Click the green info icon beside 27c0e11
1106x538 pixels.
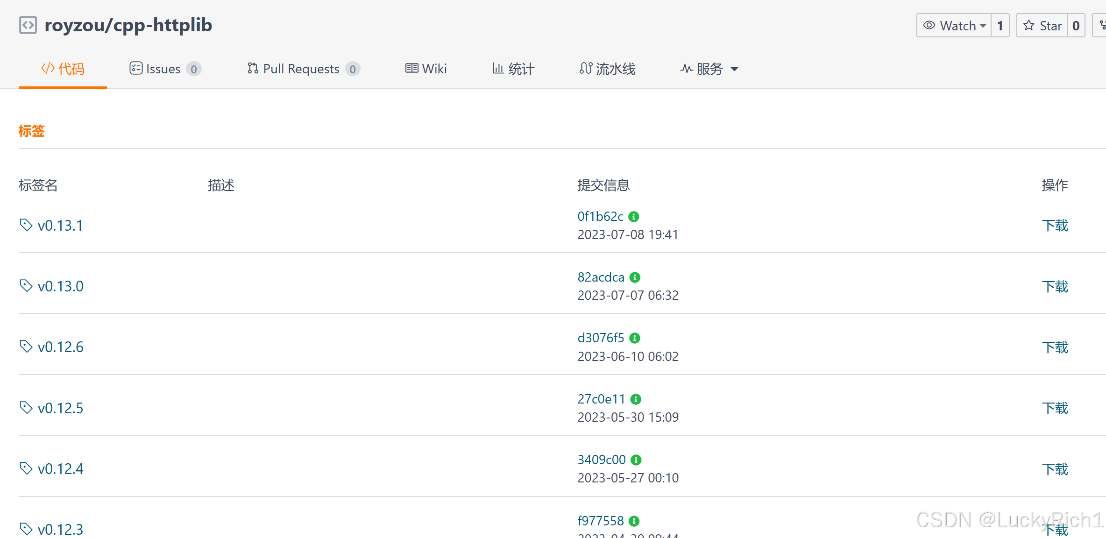click(636, 399)
